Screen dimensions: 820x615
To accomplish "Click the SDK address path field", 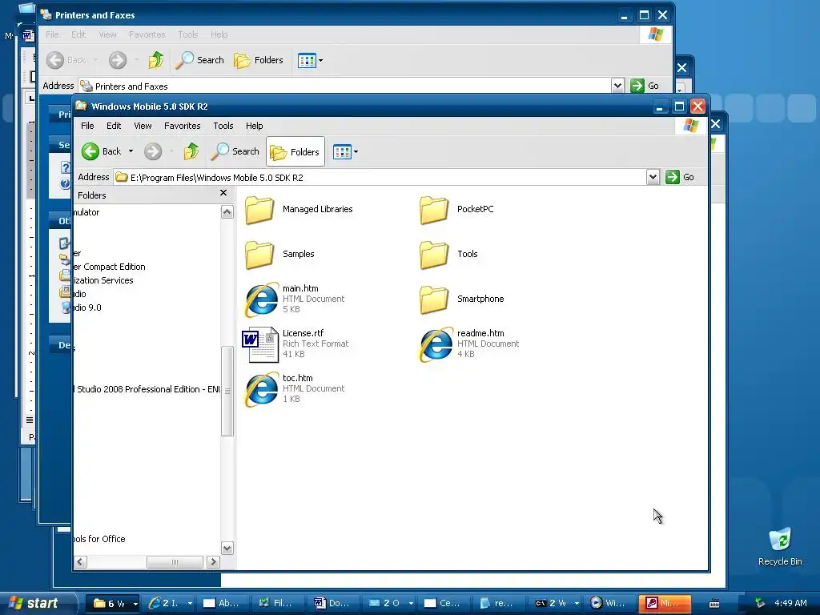I will coord(380,178).
